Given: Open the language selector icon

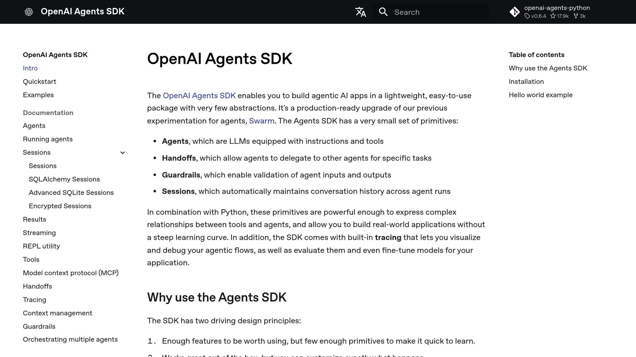Looking at the screenshot, I should point(360,12).
